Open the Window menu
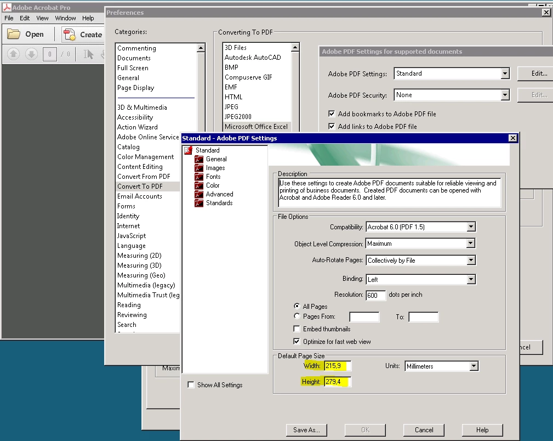Viewport: 553px width, 441px height. pyautogui.click(x=65, y=18)
